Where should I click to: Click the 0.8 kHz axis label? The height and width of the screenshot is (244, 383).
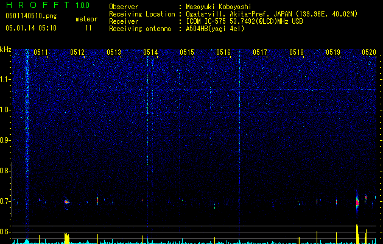(x=5, y=171)
